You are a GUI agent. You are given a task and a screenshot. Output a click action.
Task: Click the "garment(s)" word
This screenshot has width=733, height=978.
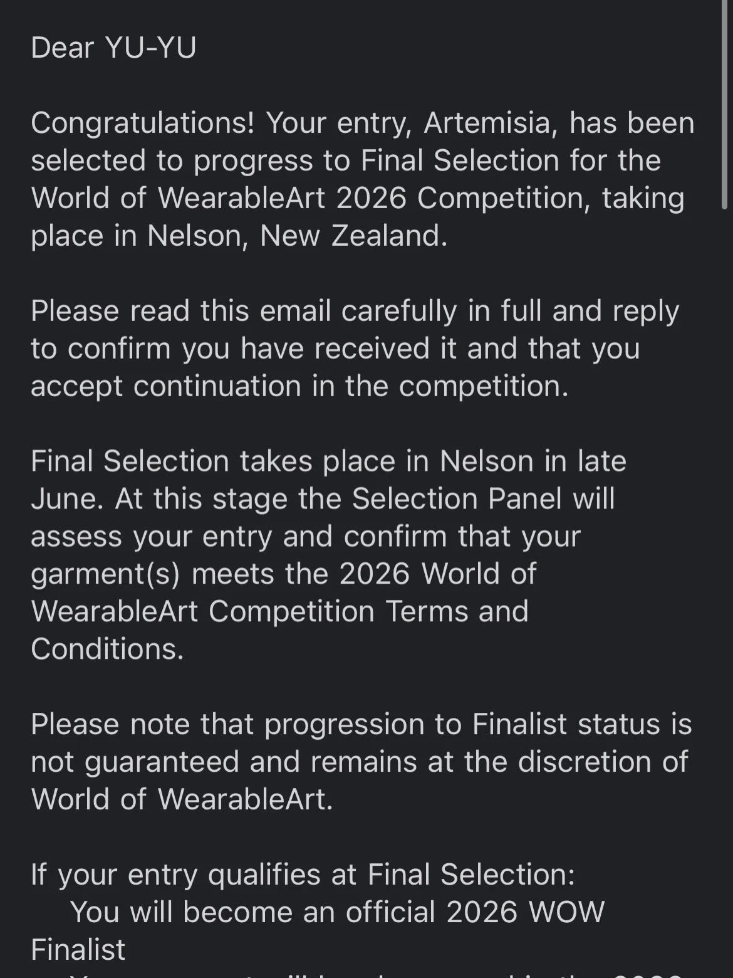105,575
